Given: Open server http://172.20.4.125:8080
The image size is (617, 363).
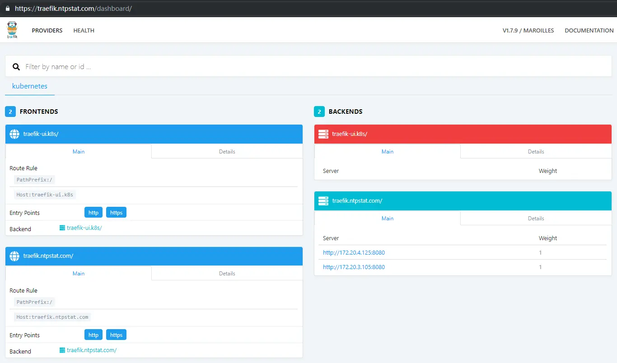Looking at the screenshot, I should [354, 252].
